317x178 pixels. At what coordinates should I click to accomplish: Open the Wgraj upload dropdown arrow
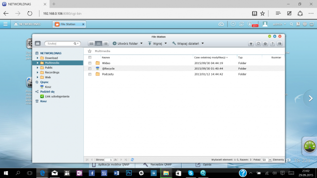(x=166, y=44)
